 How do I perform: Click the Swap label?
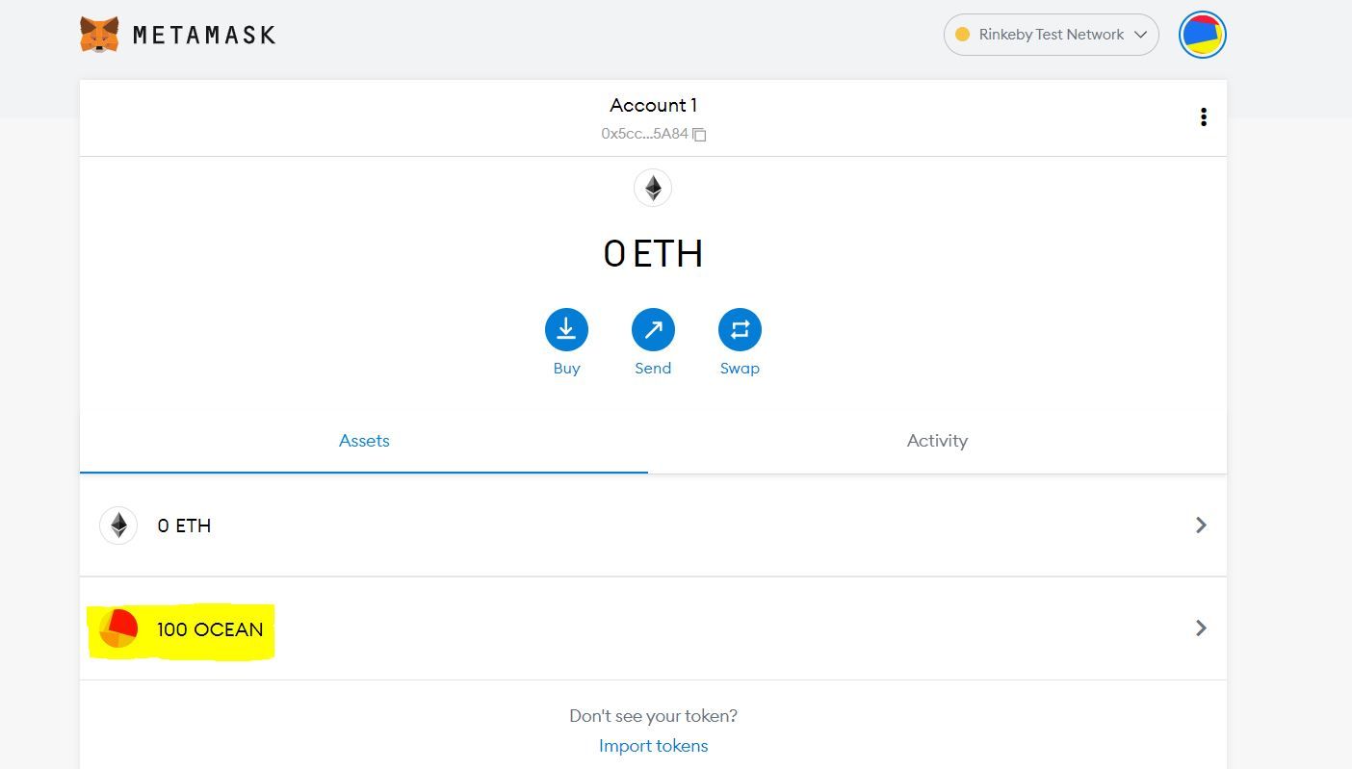pyautogui.click(x=740, y=369)
